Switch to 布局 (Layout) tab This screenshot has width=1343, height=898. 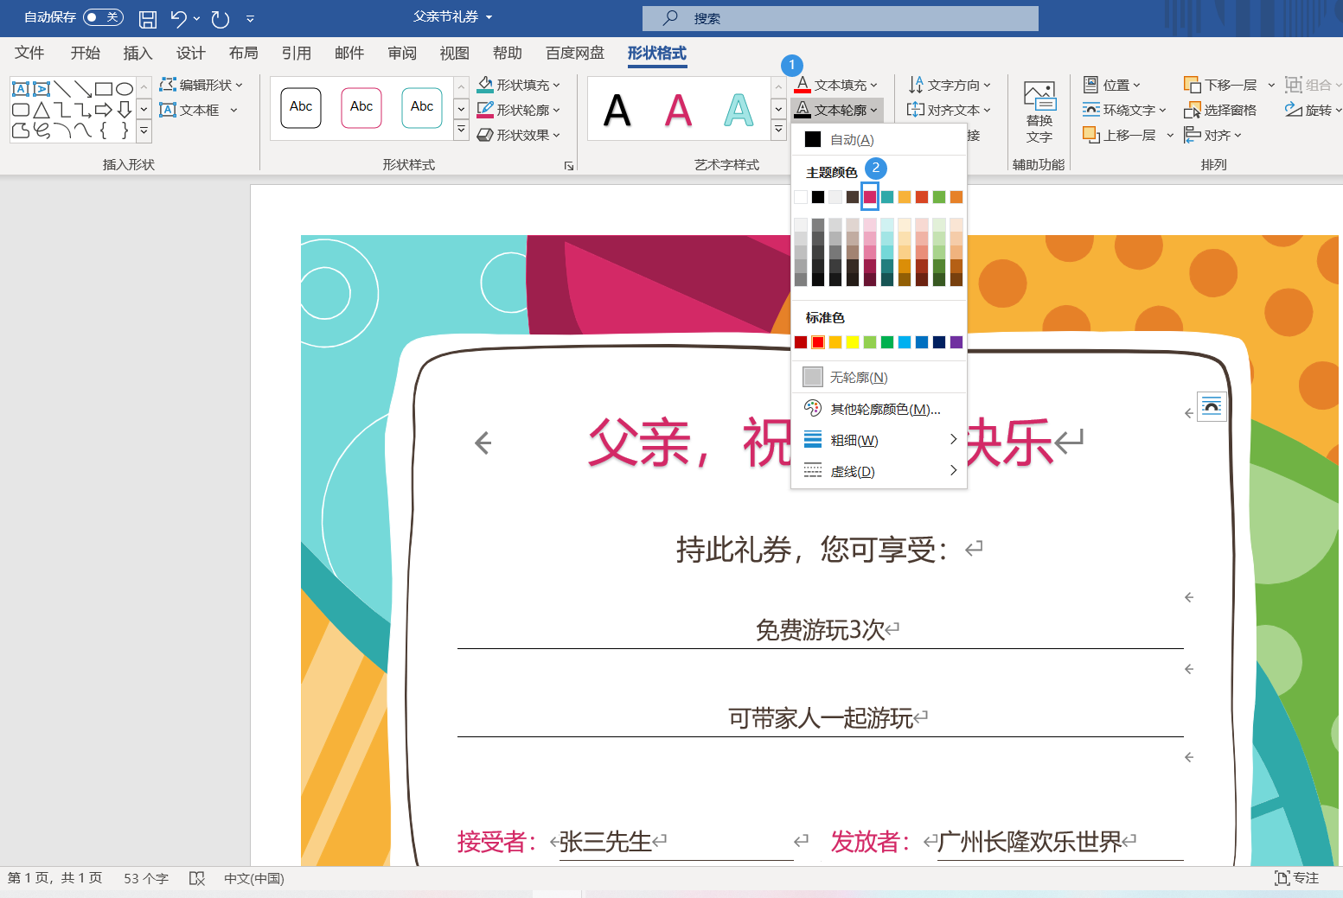244,53
